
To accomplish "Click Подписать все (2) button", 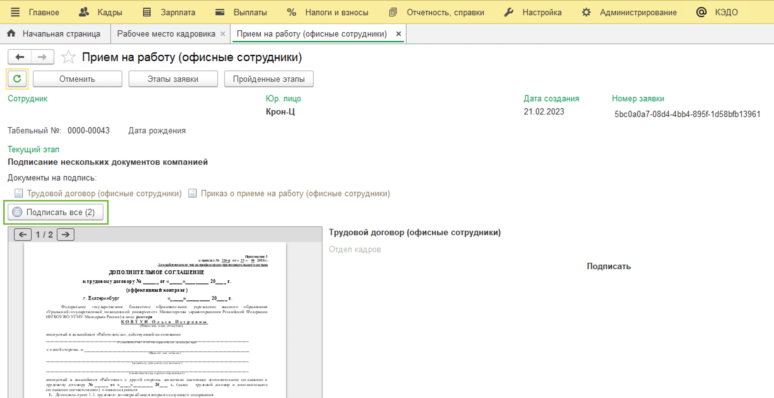I will tap(55, 212).
